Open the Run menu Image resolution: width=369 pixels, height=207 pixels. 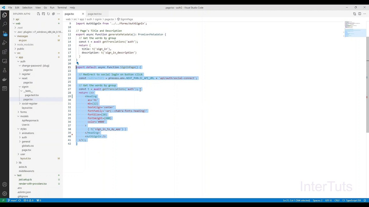pos(52,7)
